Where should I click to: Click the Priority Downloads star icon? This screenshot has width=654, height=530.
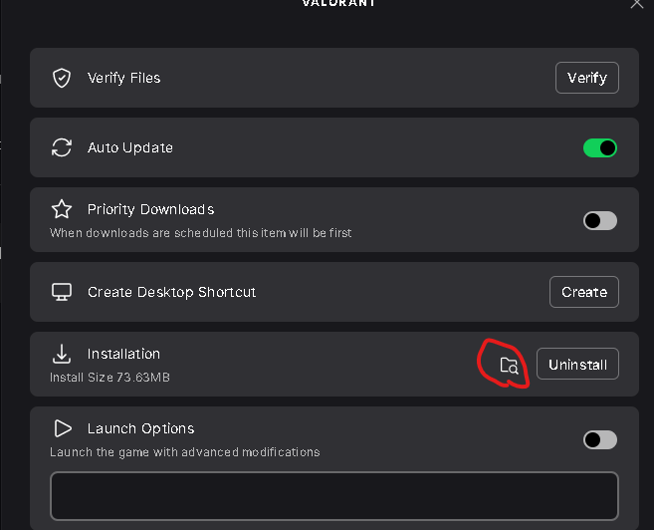62,209
